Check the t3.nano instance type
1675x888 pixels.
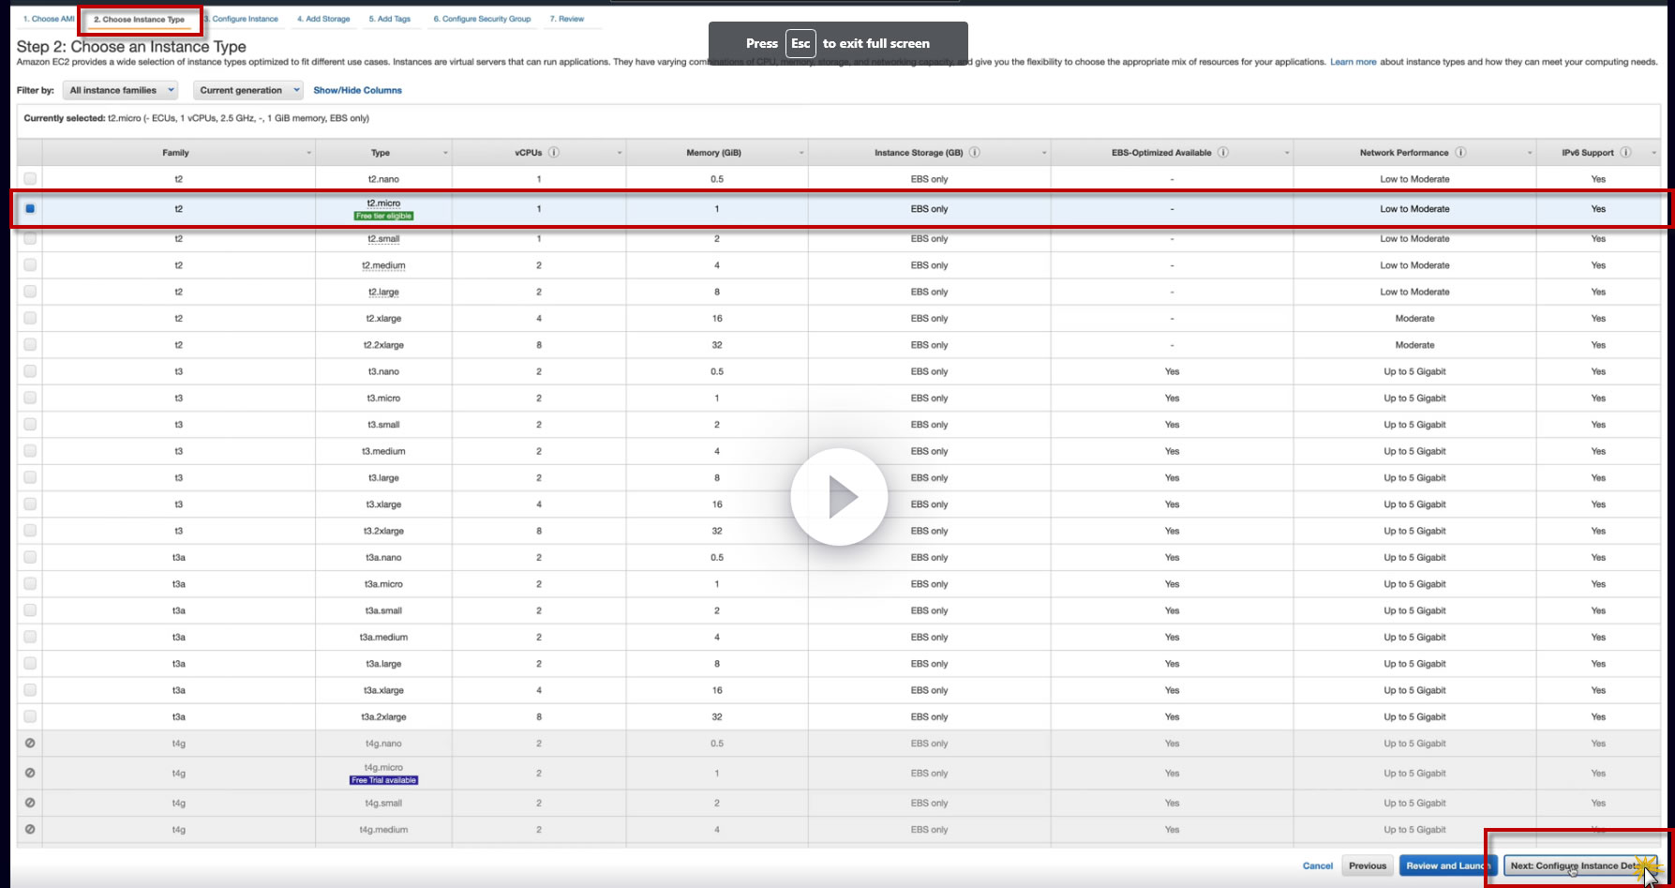30,371
